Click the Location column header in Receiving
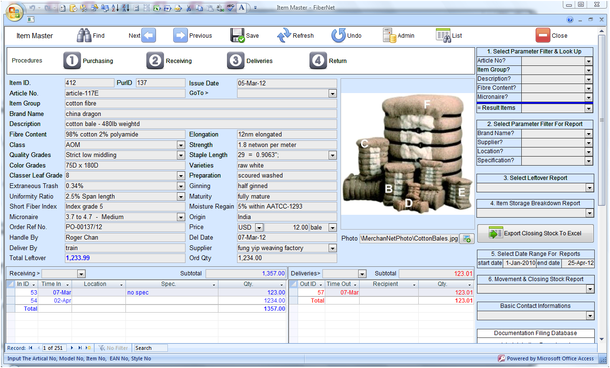The height and width of the screenshot is (368, 610). (95, 284)
